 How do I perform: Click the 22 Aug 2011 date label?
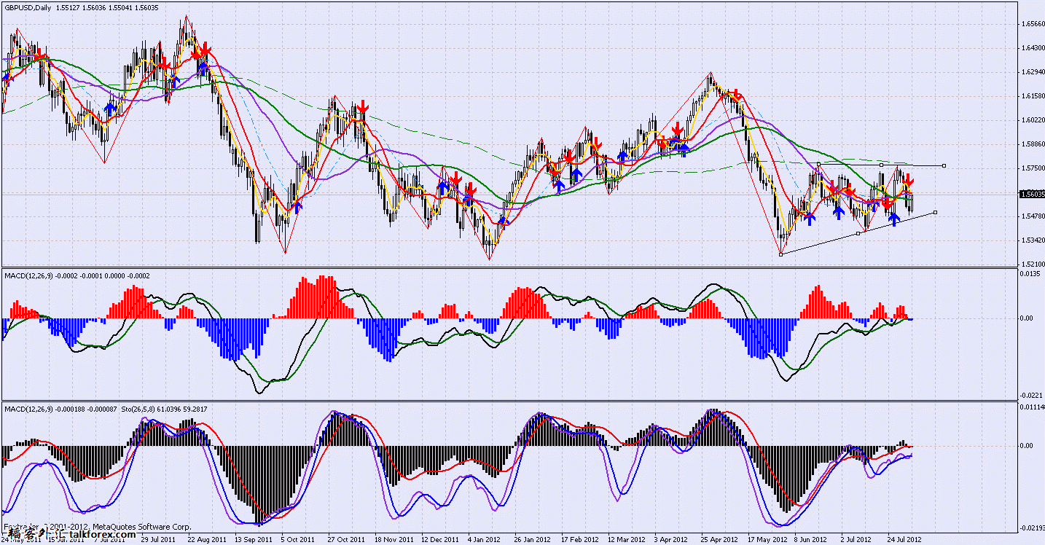tap(206, 540)
